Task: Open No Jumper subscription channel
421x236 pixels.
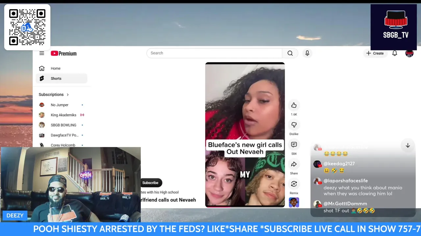Action: tap(61, 105)
